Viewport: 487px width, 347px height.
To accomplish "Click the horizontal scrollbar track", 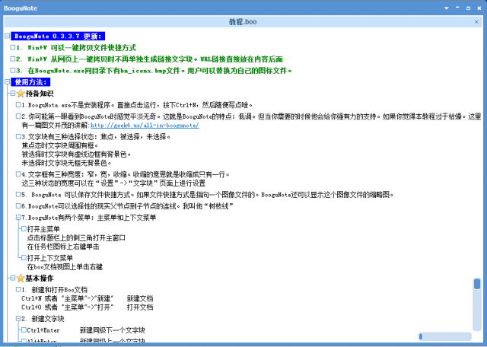I will [x=445, y=336].
